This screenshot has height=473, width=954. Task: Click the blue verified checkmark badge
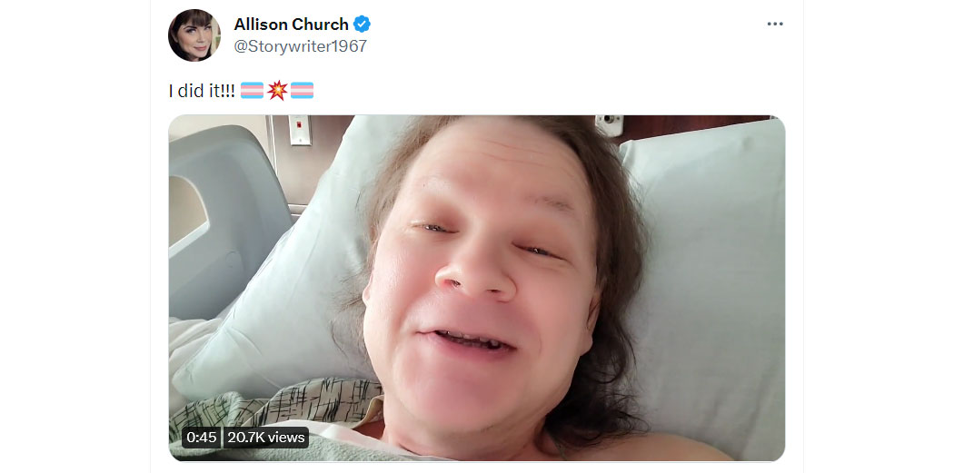click(362, 25)
